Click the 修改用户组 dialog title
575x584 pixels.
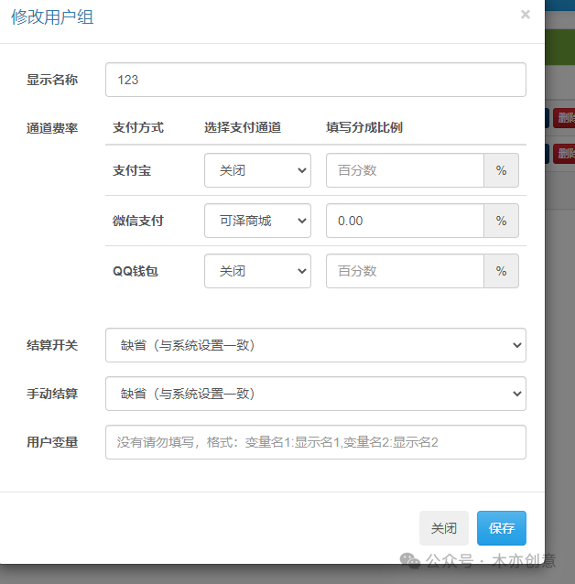point(52,17)
